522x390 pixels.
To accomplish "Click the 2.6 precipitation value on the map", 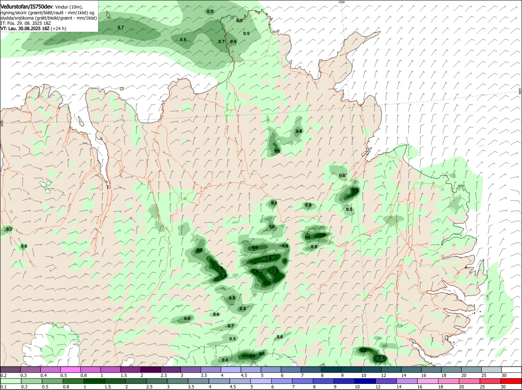I will (x=382, y=358).
